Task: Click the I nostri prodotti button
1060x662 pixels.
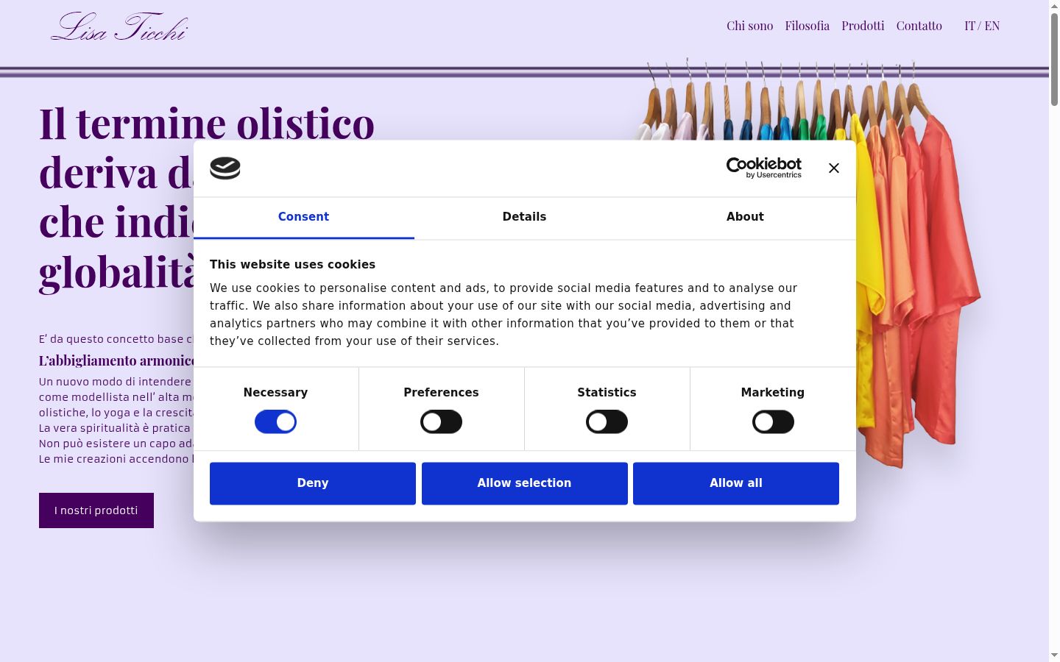Action: point(96,510)
